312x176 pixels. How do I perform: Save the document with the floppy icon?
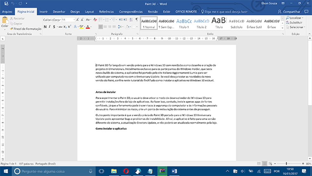click(x=6, y=3)
